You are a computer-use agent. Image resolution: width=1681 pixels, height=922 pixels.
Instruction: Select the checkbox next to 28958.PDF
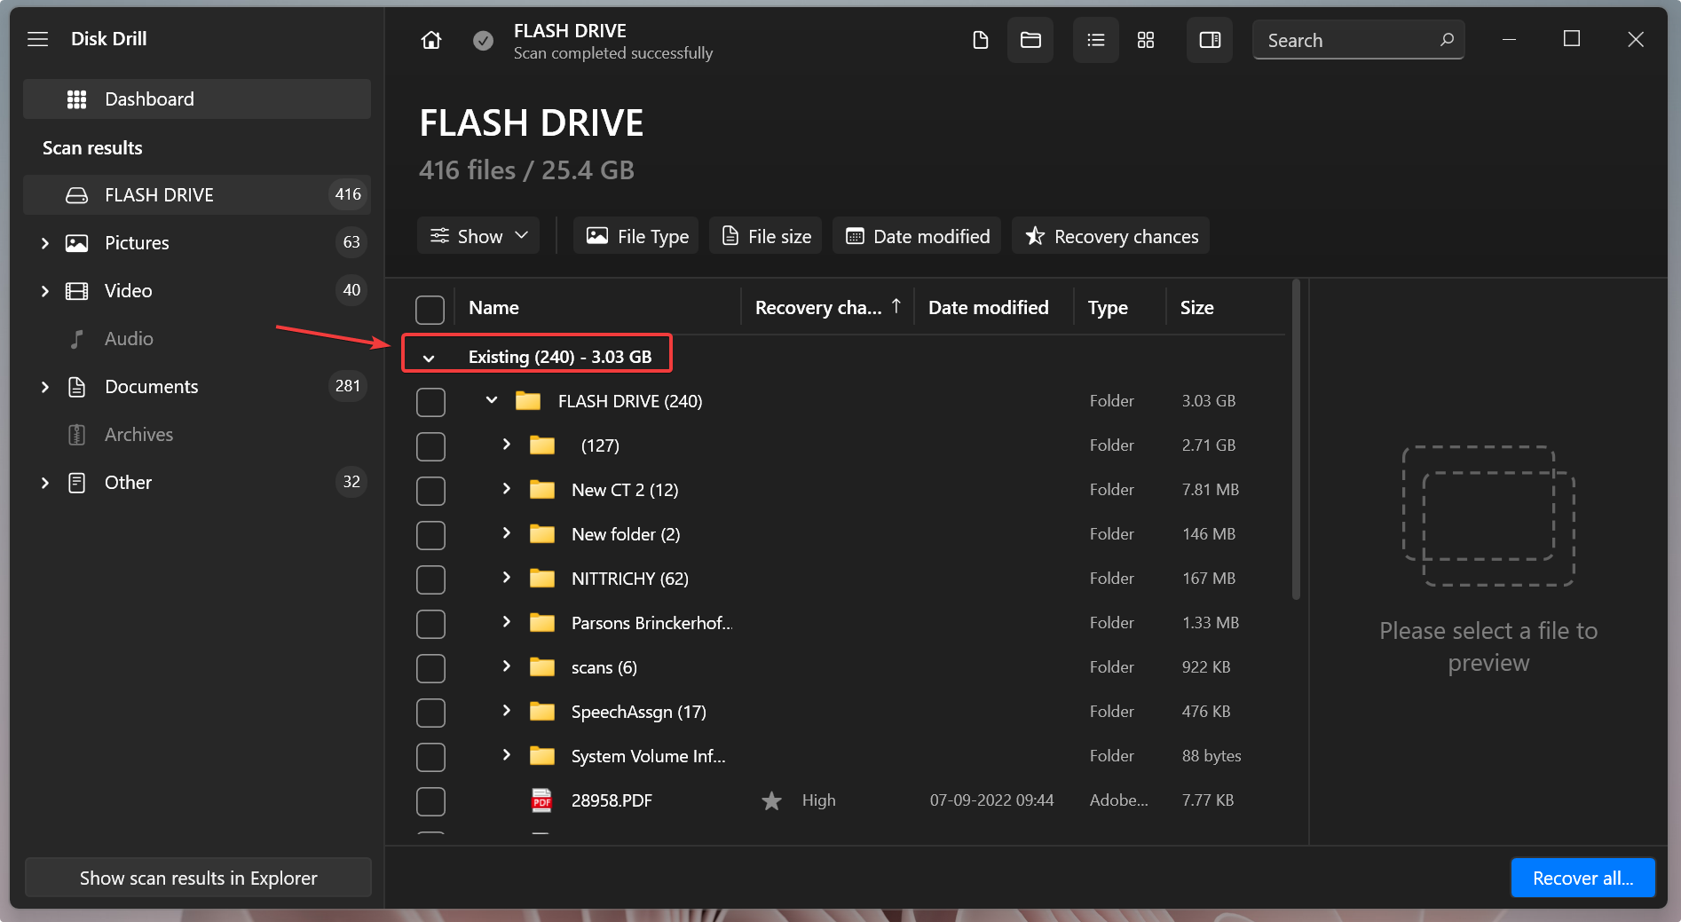430,801
